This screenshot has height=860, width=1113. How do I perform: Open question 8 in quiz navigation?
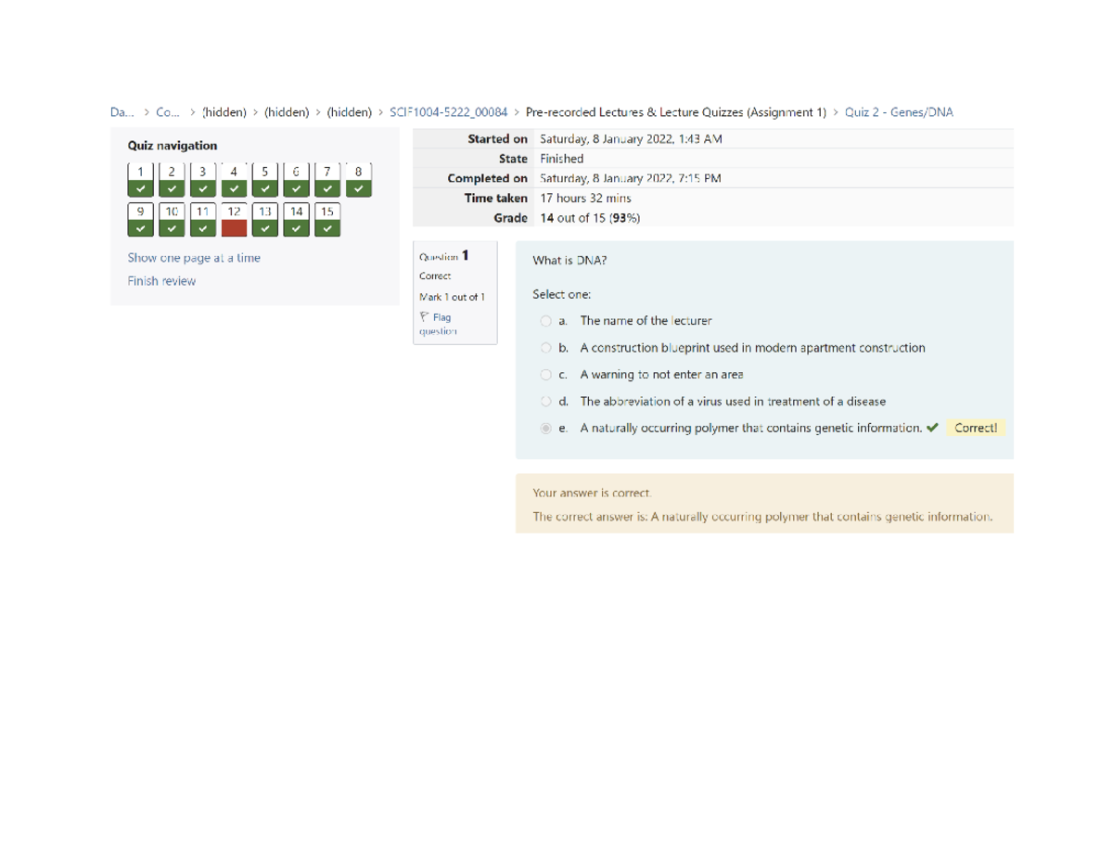[358, 180]
